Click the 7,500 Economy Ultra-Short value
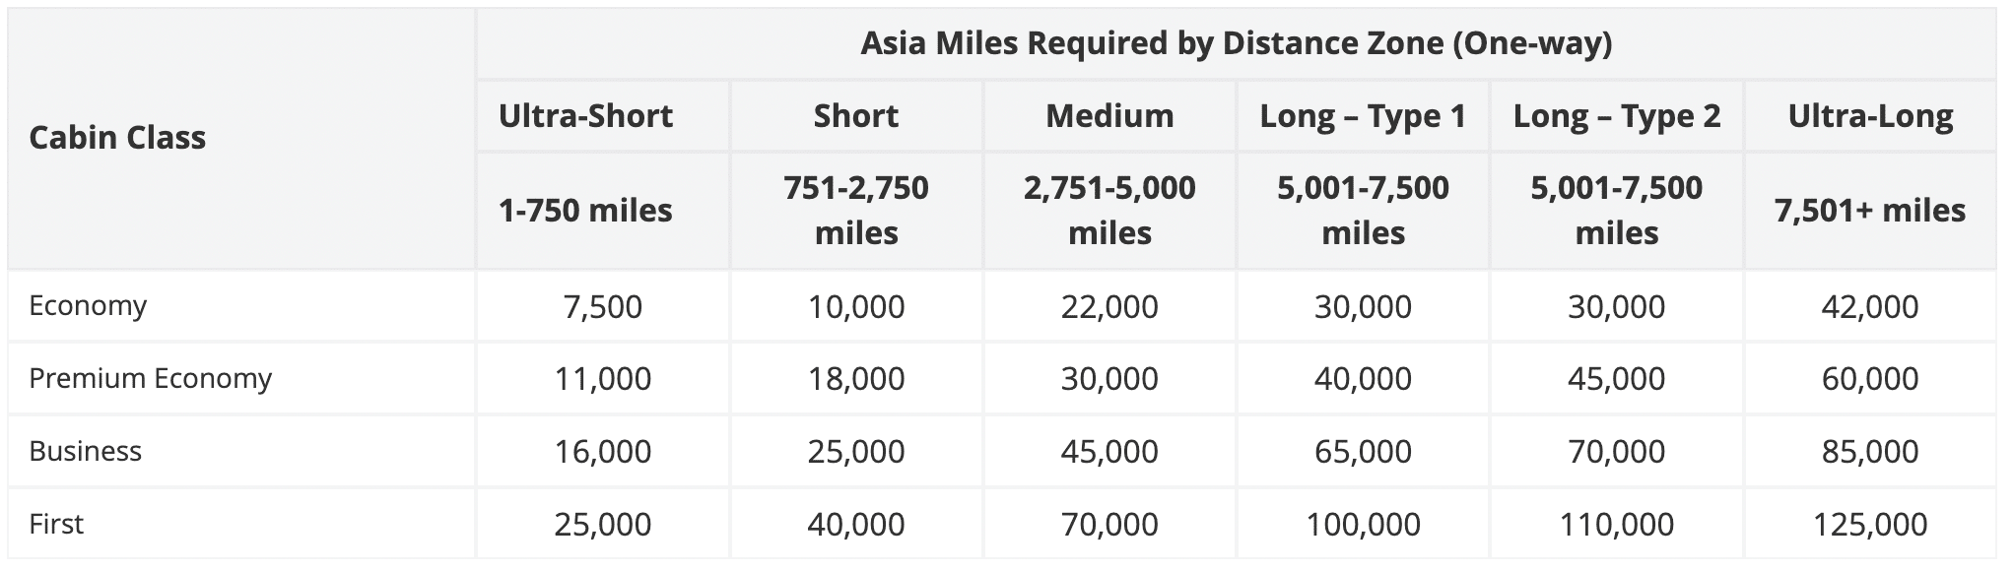This screenshot has width=2014, height=571. point(602,306)
